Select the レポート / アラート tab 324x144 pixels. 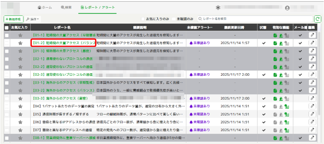coord(97,7)
